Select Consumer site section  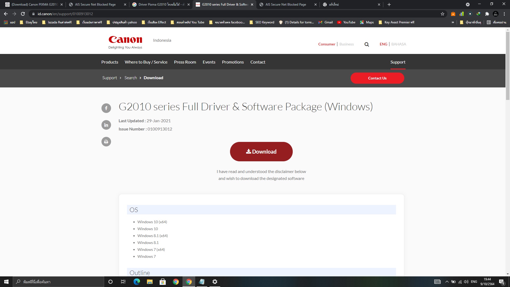click(x=327, y=44)
